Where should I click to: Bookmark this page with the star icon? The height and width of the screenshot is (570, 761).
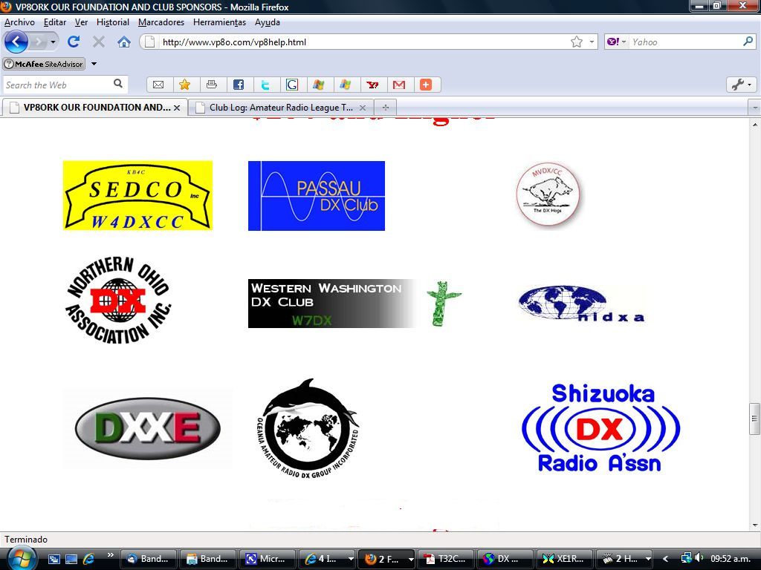[577, 42]
